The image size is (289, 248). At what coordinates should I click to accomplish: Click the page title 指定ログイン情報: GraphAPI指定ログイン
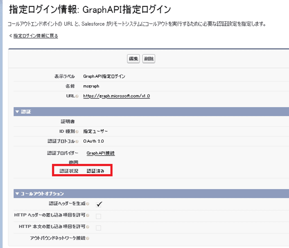(x=90, y=9)
